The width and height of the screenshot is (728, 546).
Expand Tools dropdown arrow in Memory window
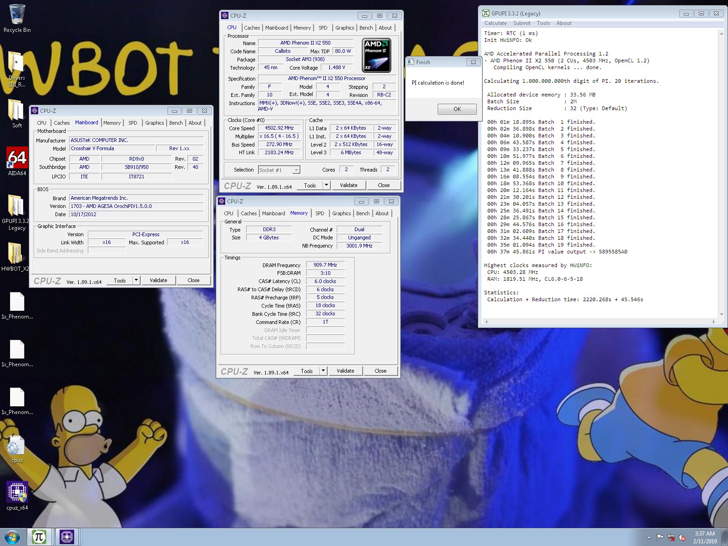click(323, 371)
